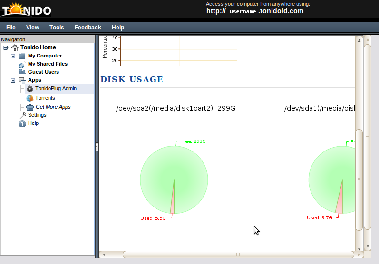This screenshot has width=379, height=264.
Task: Click the tonidoid.com access URL
Action: (x=255, y=11)
